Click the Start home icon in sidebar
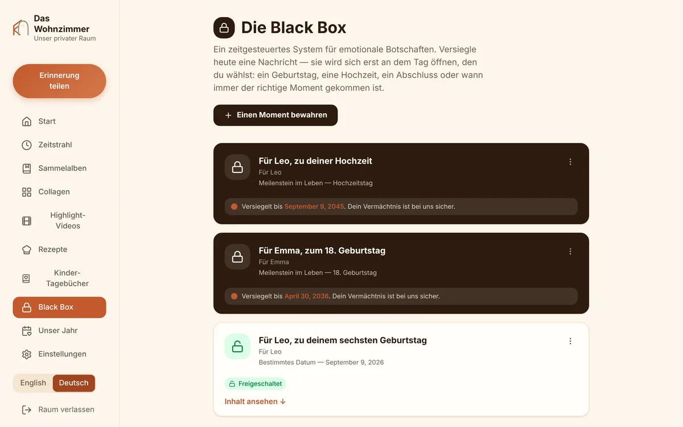 coord(27,121)
